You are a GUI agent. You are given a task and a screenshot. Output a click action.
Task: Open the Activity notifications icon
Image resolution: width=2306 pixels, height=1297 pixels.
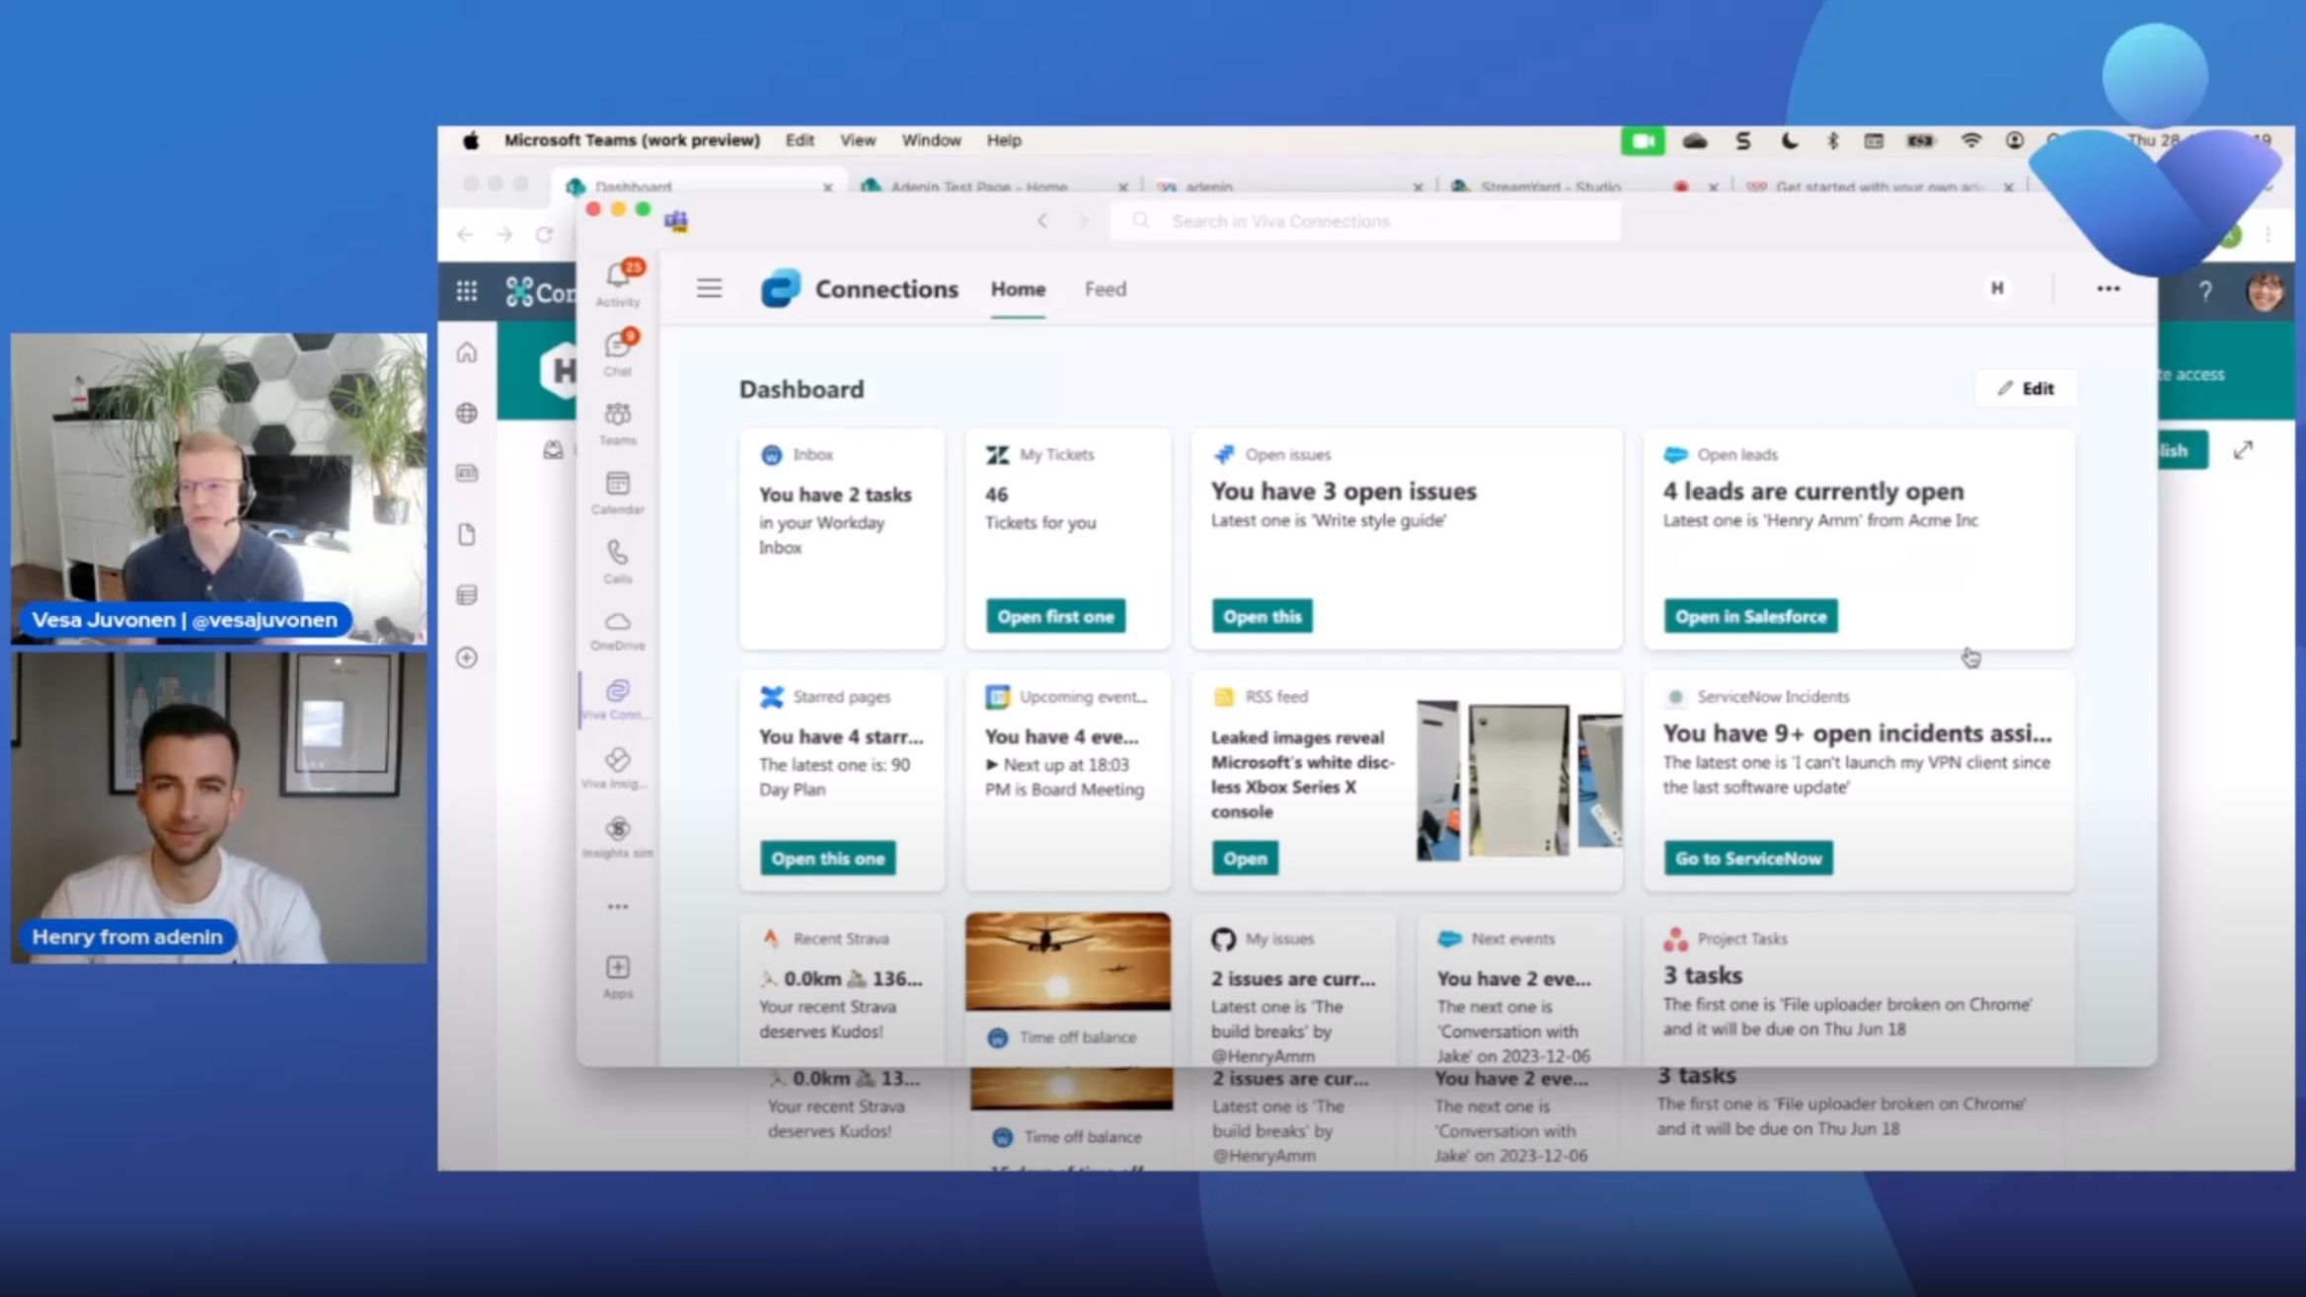(618, 282)
